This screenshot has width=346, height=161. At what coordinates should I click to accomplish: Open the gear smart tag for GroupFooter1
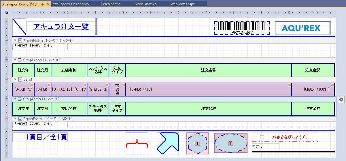click(341, 100)
